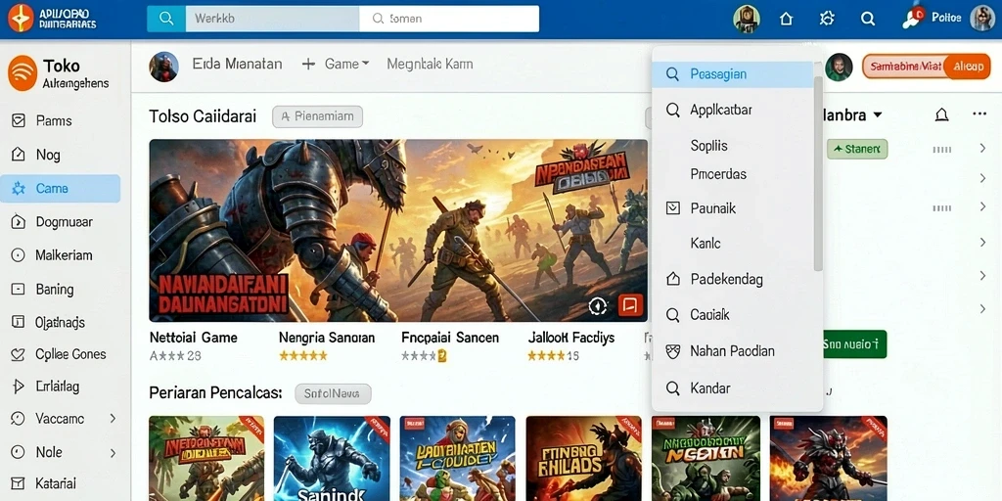Open the Sanindk game thumbnail
Image resolution: width=1002 pixels, height=501 pixels.
click(x=332, y=458)
